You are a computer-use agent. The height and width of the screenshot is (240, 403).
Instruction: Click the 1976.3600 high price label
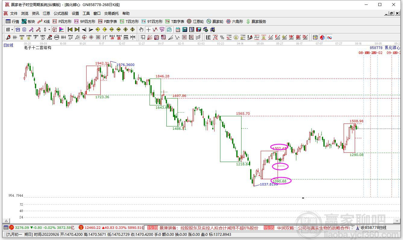125,65
